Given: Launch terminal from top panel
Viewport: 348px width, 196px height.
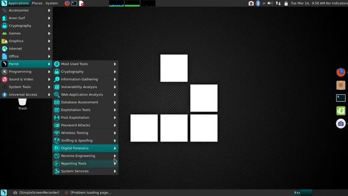Looking at the screenshot, I should (x=74, y=3).
